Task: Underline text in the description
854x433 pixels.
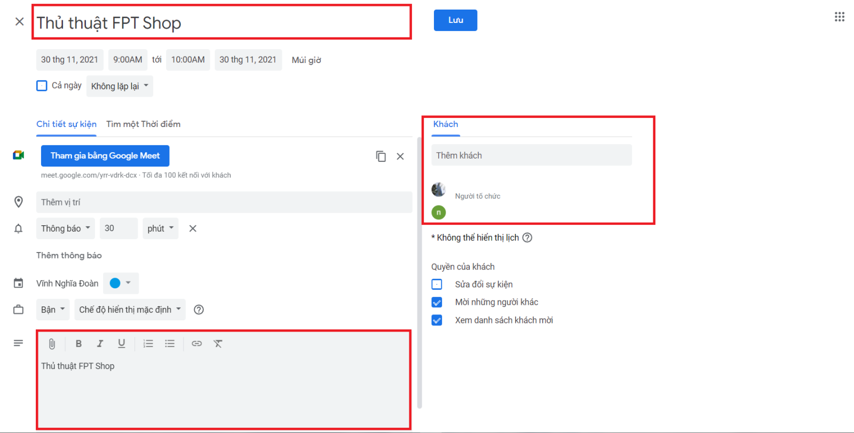Action: pos(122,344)
